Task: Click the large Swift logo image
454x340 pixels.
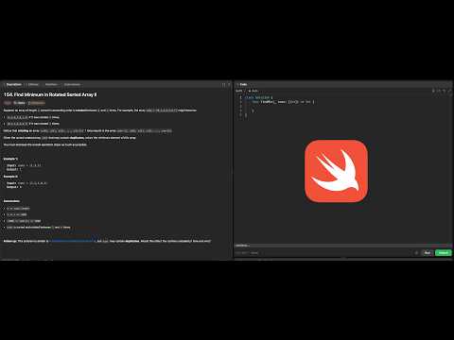Action: (336, 171)
